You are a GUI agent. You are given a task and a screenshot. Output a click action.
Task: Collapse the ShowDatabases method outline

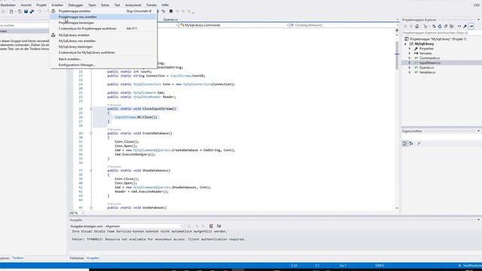[x=90, y=171]
